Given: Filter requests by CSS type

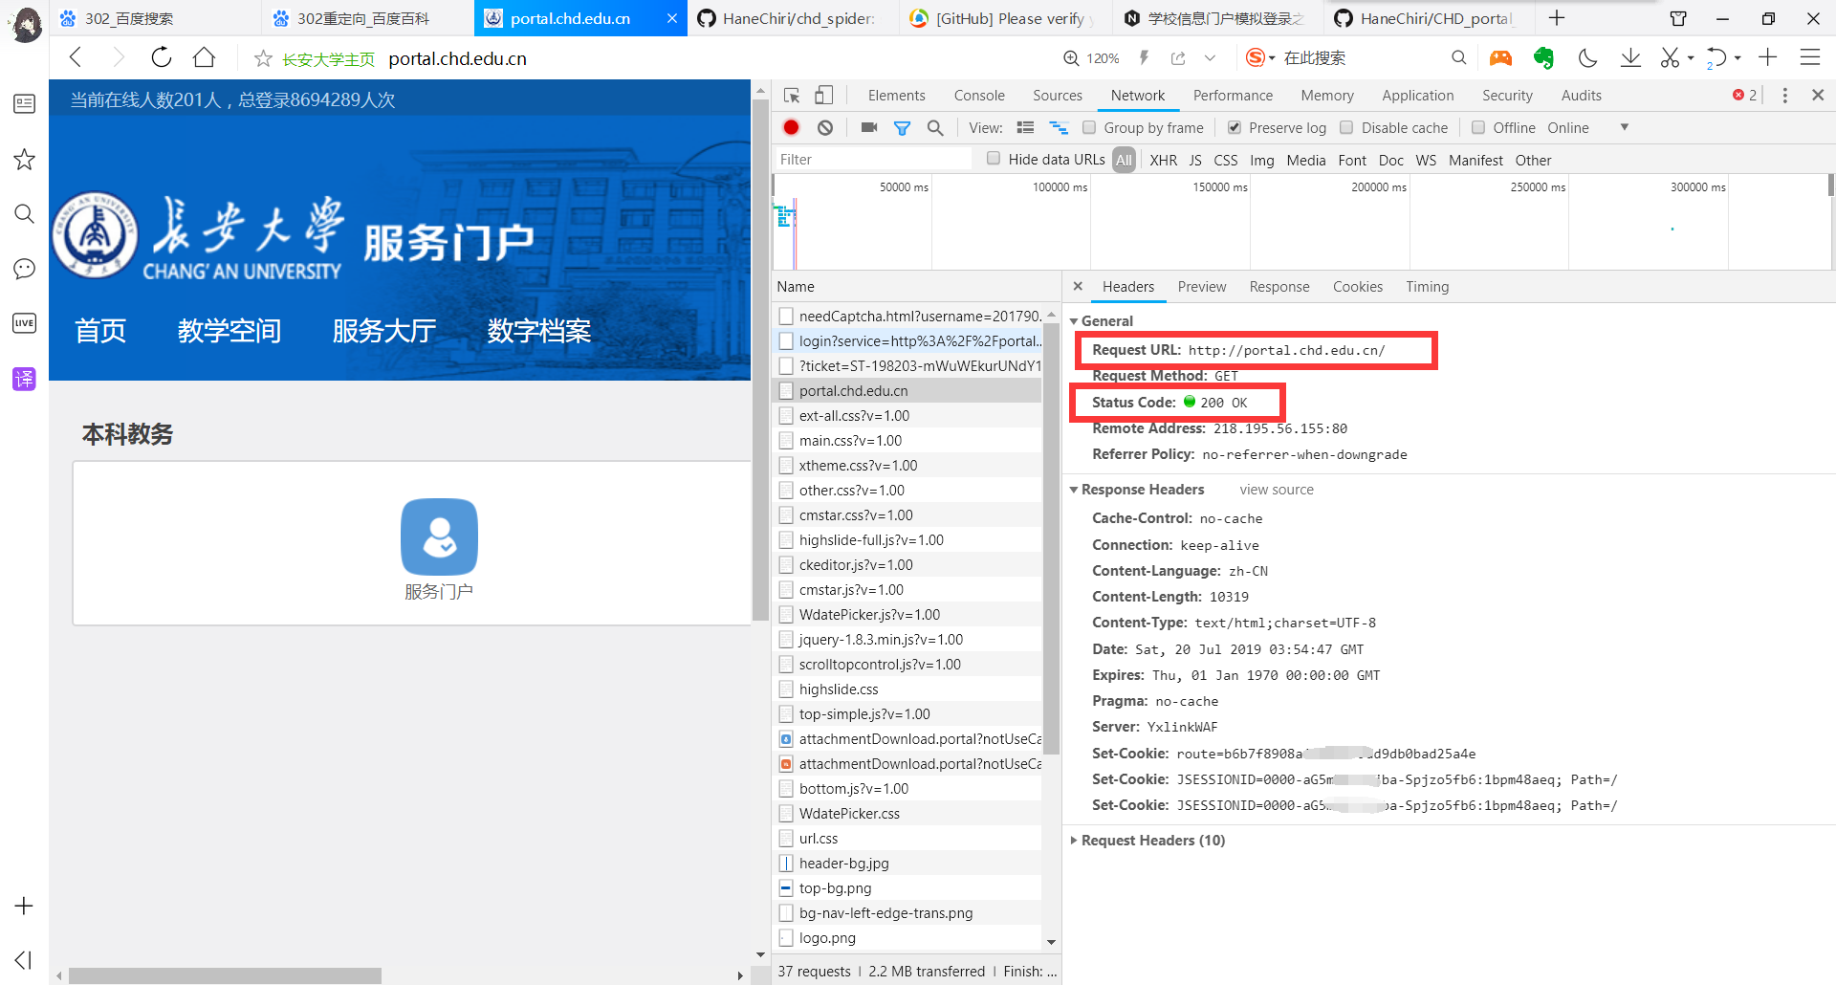Looking at the screenshot, I should pyautogui.click(x=1226, y=160).
